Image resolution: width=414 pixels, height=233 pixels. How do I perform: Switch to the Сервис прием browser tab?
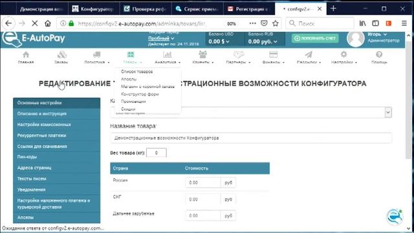click(197, 9)
